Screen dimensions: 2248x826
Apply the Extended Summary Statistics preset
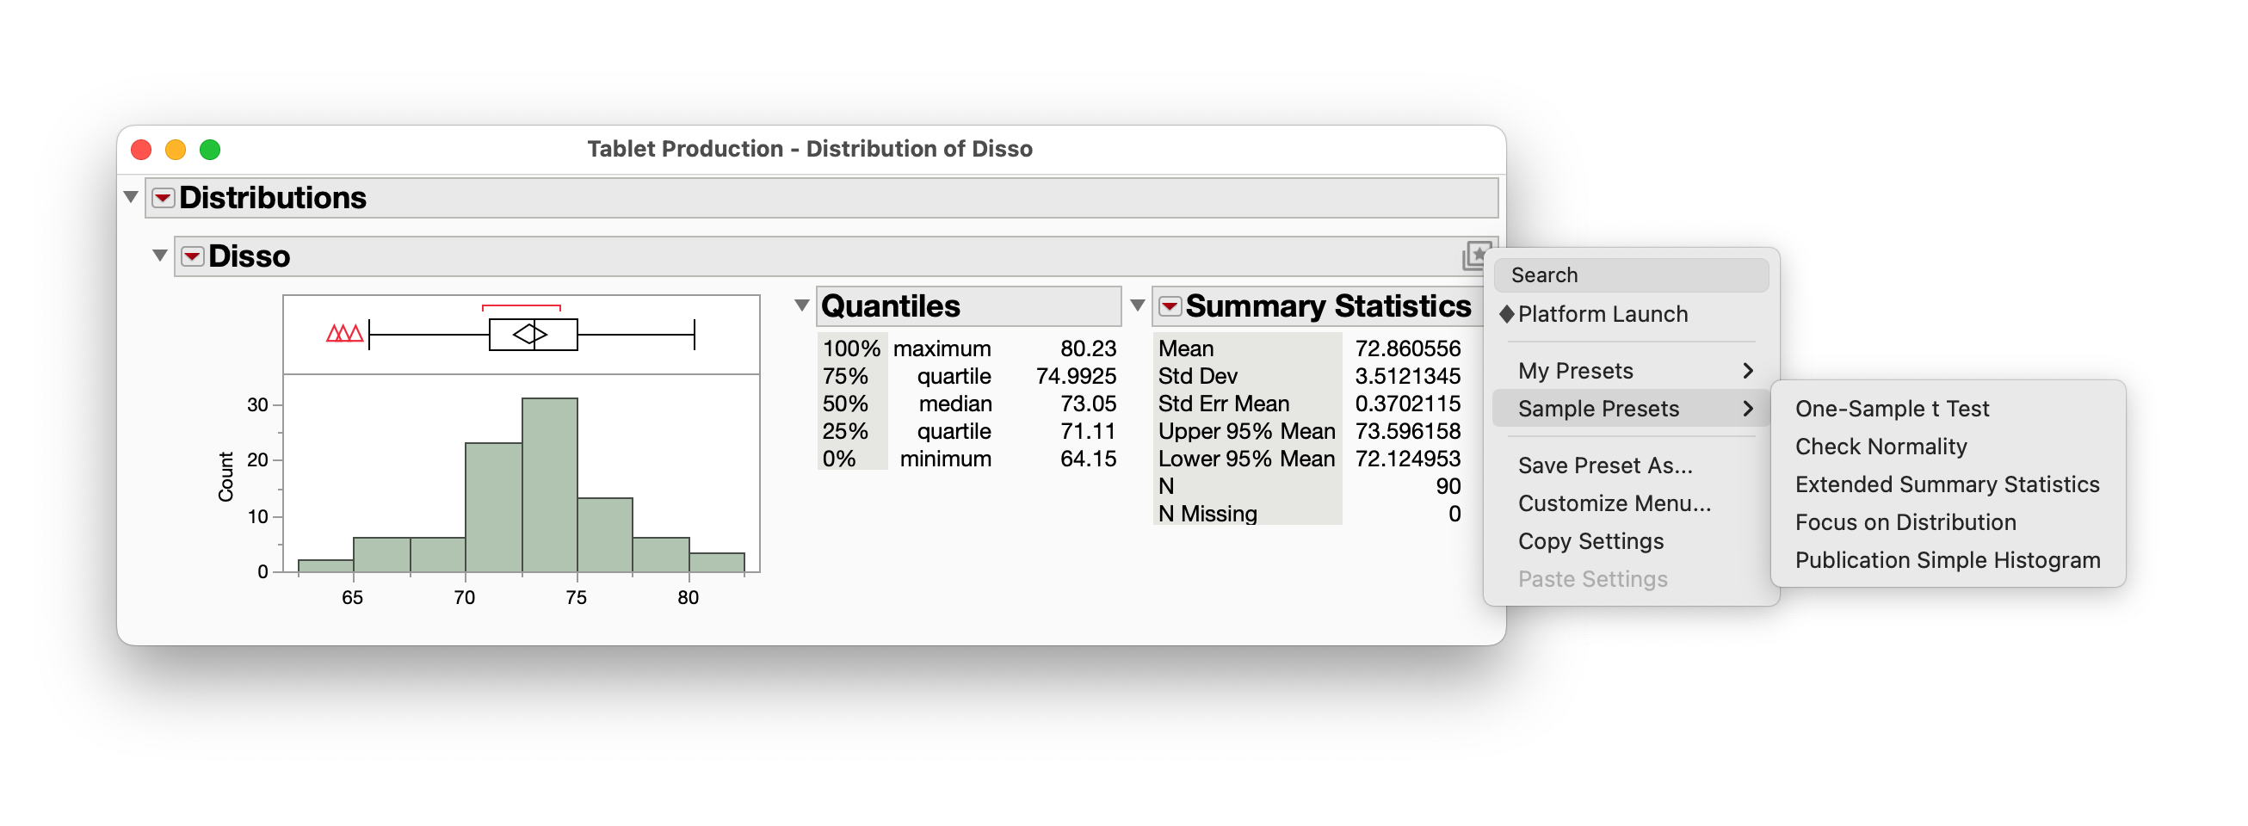[x=1946, y=484]
